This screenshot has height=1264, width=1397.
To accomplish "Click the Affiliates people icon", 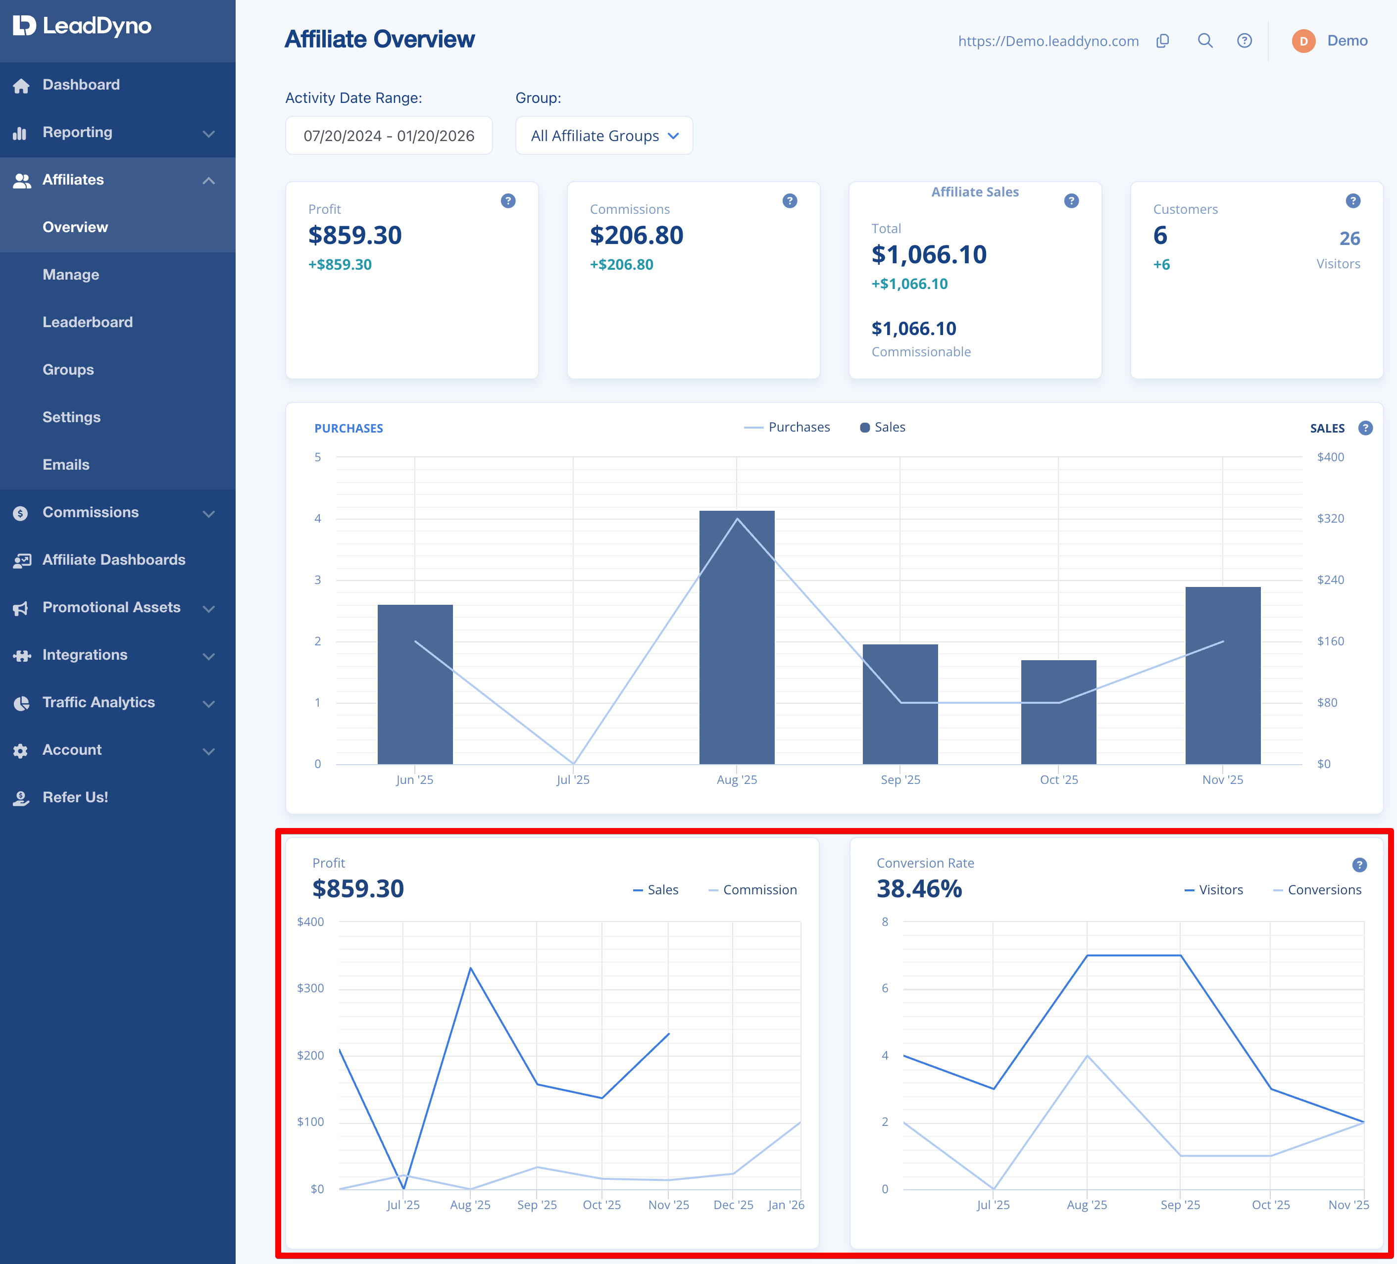I will (x=22, y=181).
